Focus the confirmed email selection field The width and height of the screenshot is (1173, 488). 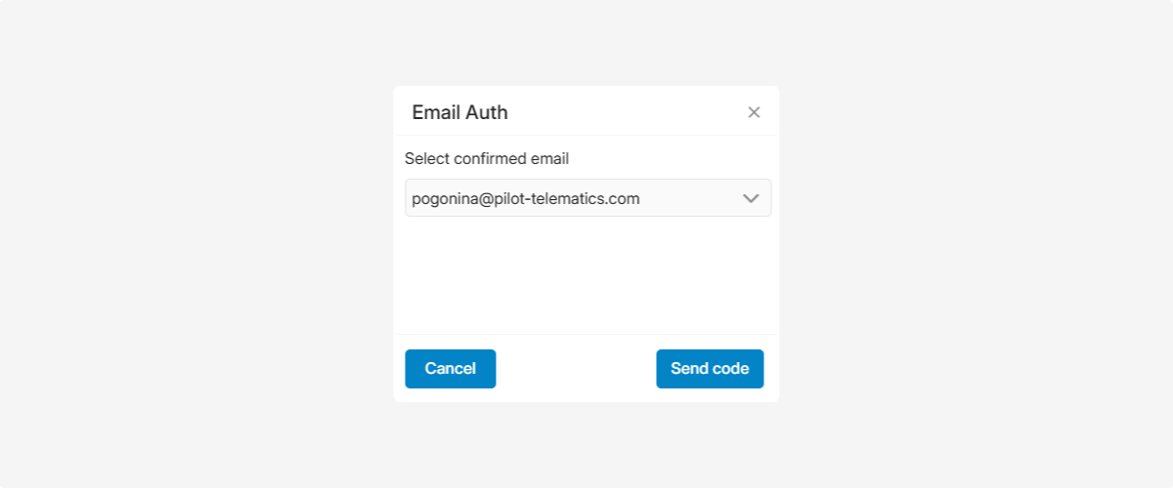pos(586,198)
